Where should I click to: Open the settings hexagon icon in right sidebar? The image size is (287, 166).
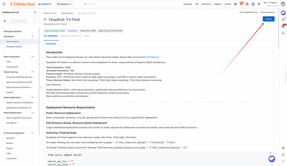[283, 148]
